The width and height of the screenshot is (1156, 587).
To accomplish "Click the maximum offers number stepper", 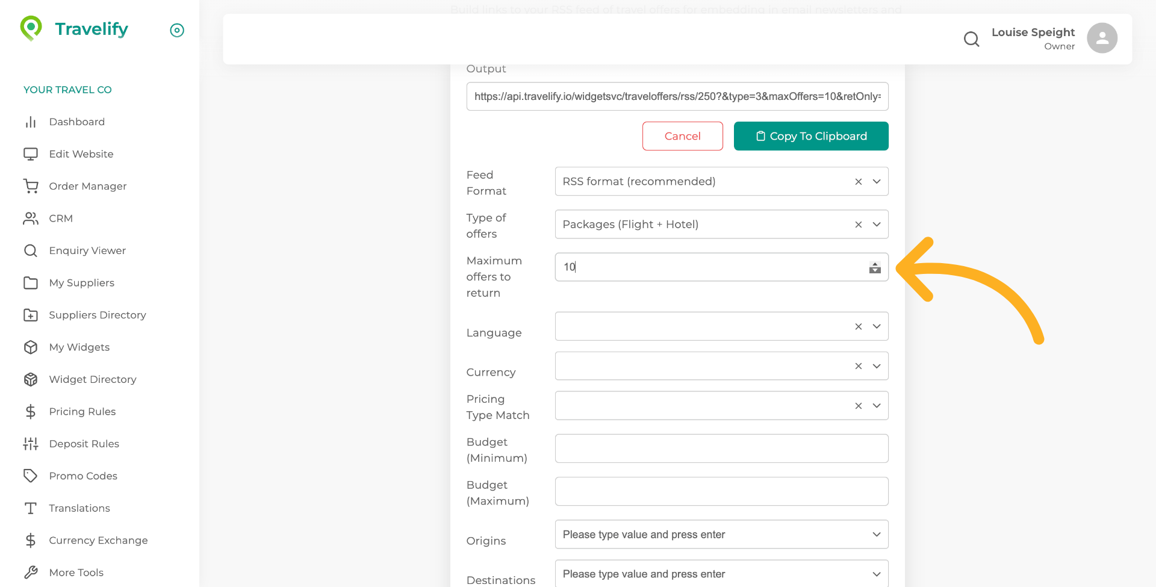I will pyautogui.click(x=875, y=267).
